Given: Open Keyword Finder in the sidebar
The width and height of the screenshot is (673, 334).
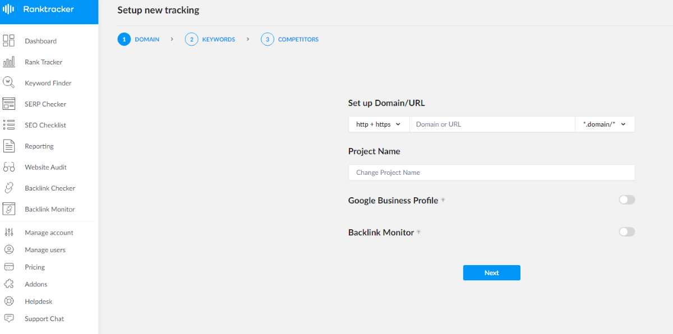Looking at the screenshot, I should coord(48,83).
